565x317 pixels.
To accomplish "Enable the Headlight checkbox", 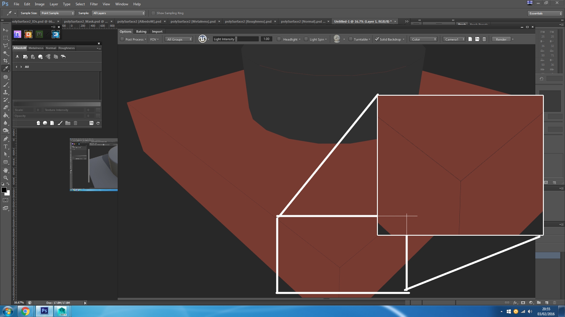I will coord(279,39).
